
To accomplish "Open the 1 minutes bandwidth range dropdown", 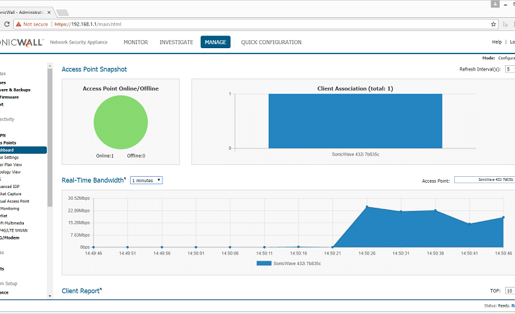I will pyautogui.click(x=146, y=180).
